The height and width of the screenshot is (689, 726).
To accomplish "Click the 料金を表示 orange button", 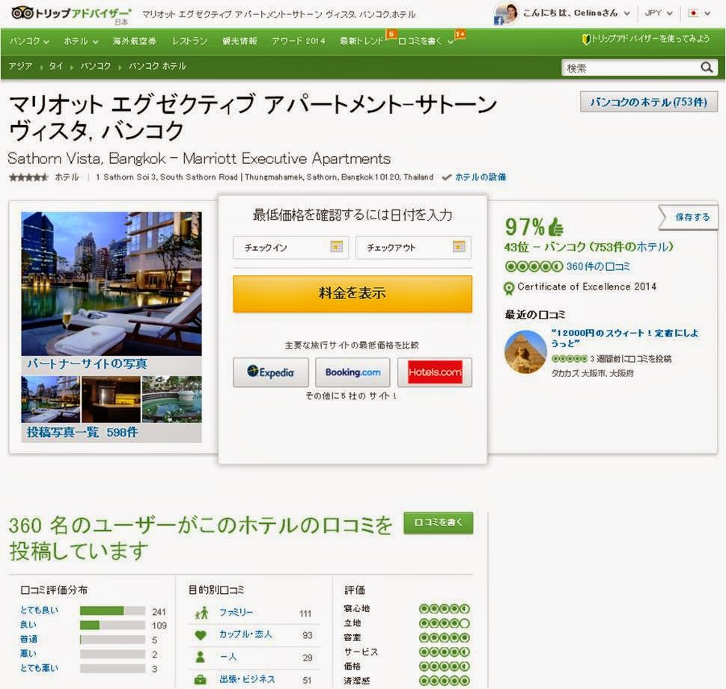I will [x=353, y=294].
